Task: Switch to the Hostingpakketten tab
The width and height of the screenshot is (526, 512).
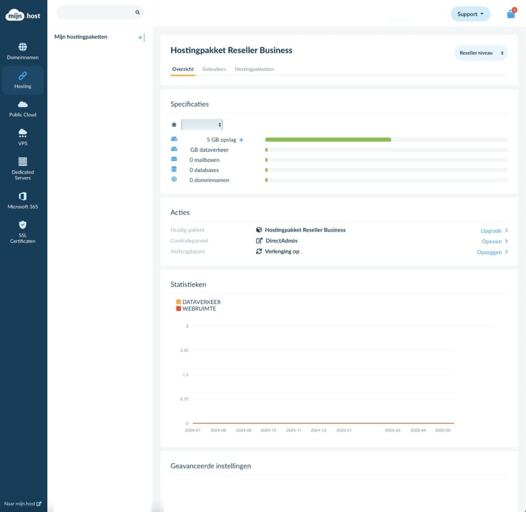Action: [254, 69]
